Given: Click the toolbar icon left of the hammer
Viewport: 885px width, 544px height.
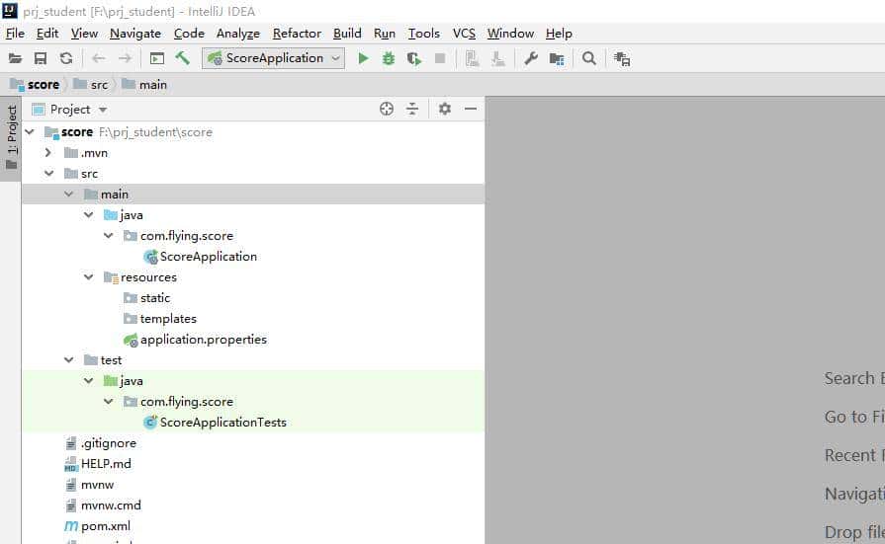Looking at the screenshot, I should (157, 58).
